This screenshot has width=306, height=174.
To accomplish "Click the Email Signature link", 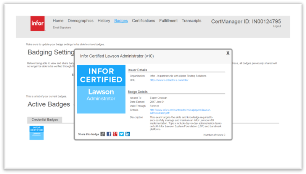I will click(62, 27).
